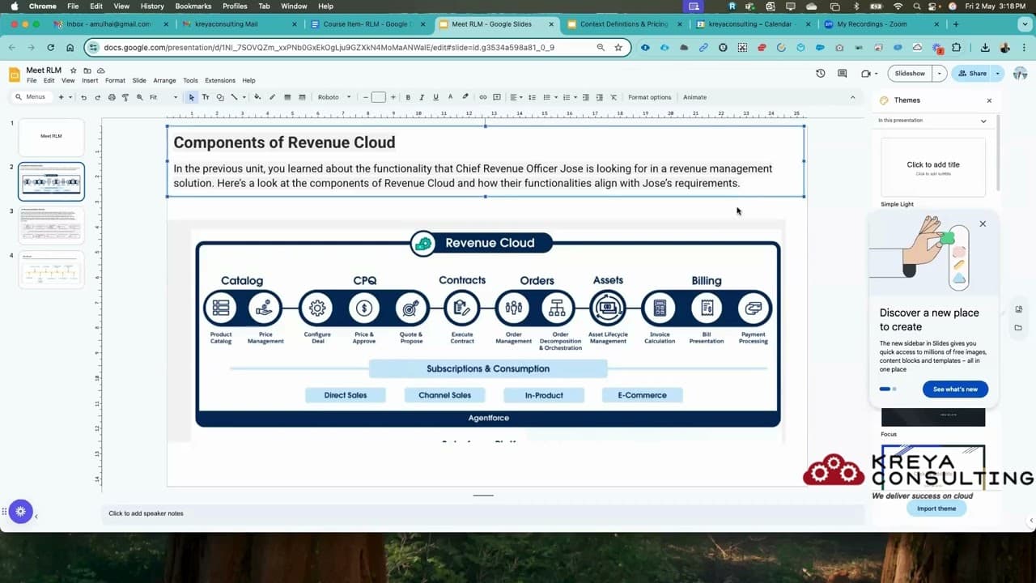1036x583 pixels.
Task: Close the Themes panel
Action: [x=989, y=100]
